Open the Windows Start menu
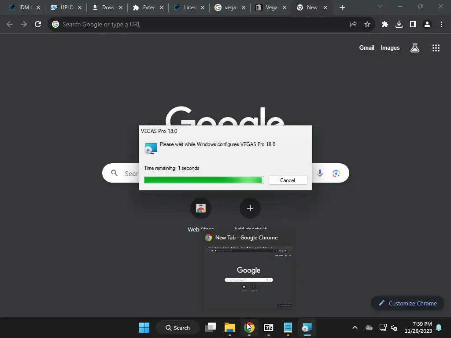The image size is (451, 338). [x=144, y=327]
